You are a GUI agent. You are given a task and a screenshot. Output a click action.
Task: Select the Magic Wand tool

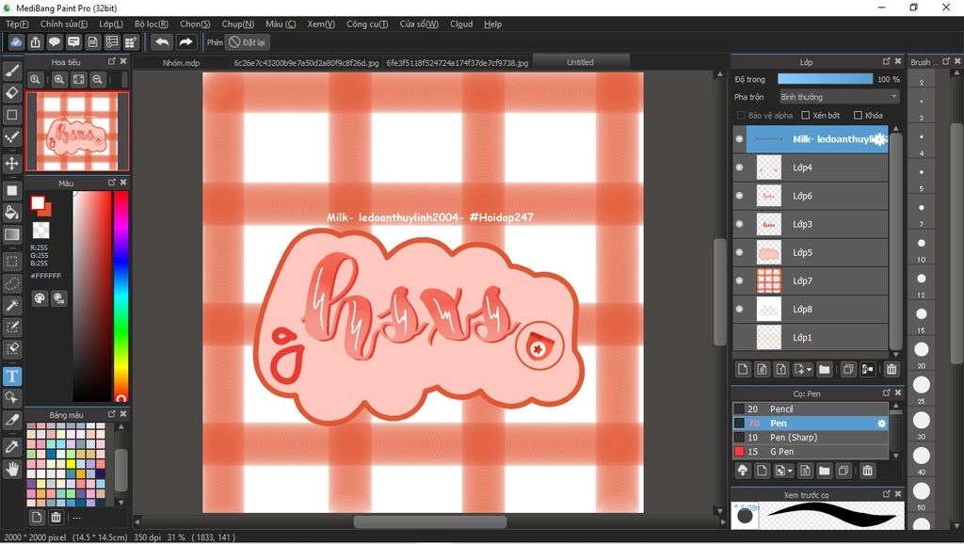coord(12,305)
